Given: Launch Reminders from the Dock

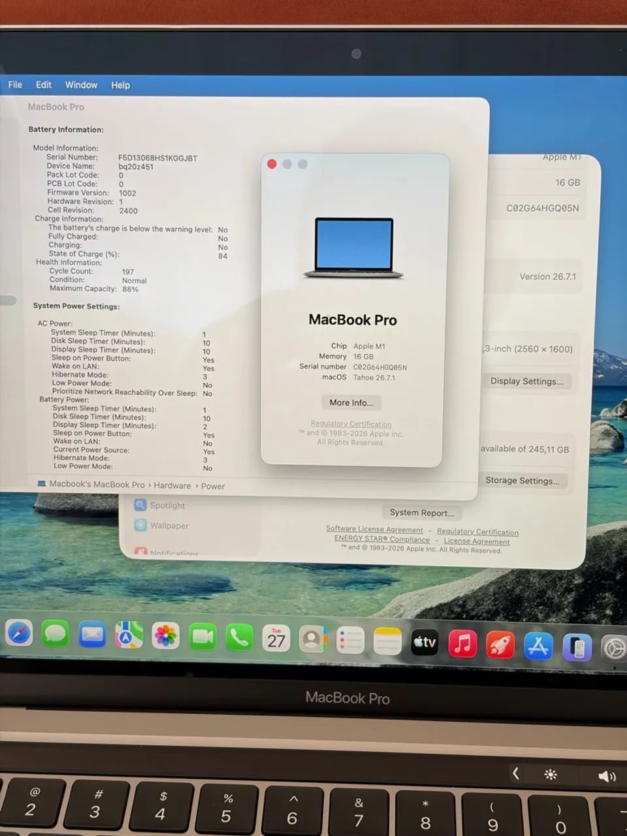Looking at the screenshot, I should 350,640.
